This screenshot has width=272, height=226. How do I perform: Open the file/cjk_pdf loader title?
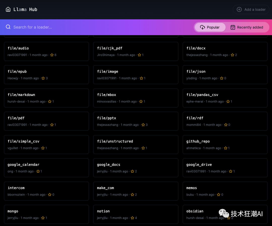point(110,48)
